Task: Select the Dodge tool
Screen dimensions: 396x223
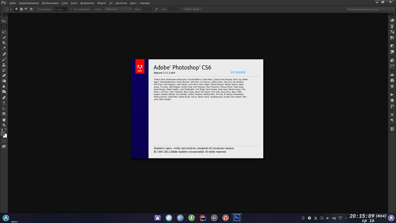Action: tap(4, 92)
